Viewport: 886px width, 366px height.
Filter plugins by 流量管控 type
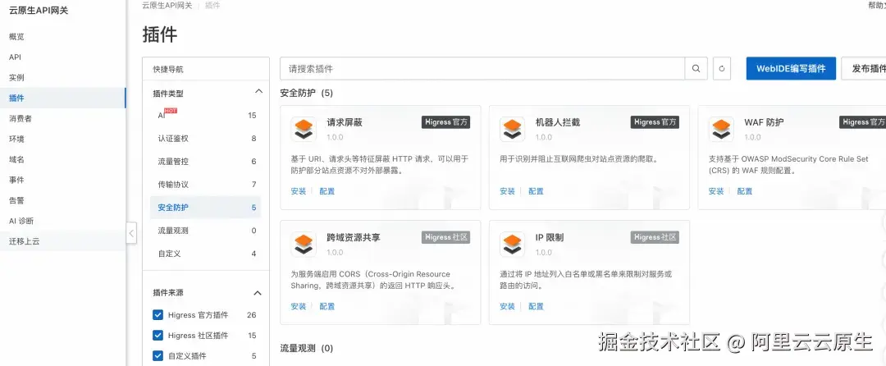(x=206, y=162)
